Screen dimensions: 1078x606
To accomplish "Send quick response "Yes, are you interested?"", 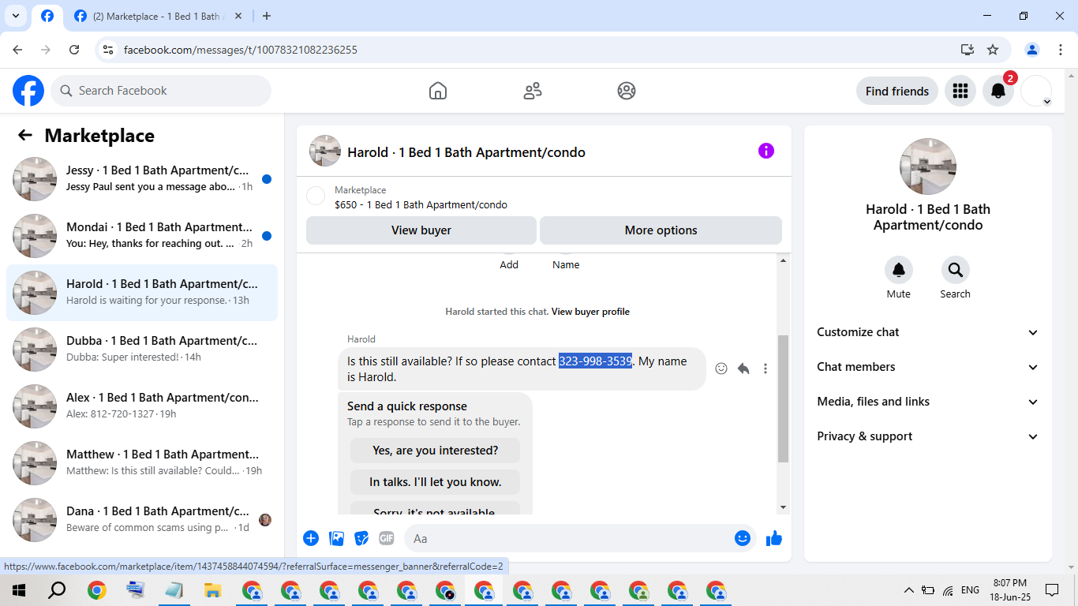I will 436,451.
